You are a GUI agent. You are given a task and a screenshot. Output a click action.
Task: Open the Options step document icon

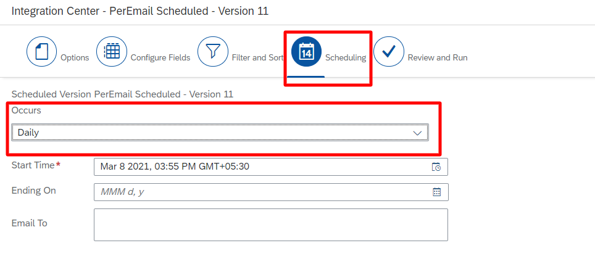coord(41,52)
